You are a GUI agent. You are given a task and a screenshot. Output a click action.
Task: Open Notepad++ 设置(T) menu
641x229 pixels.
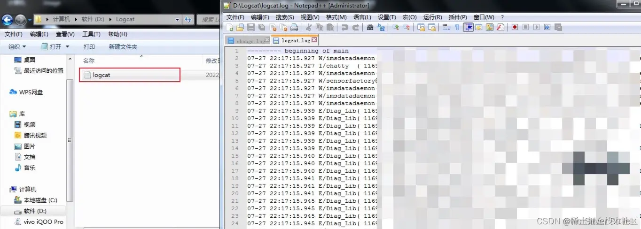click(387, 17)
